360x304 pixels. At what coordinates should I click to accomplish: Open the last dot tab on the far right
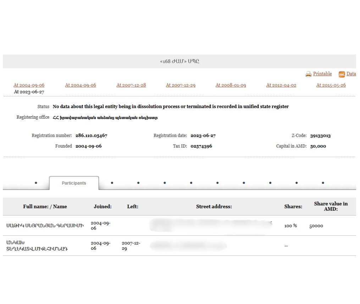click(x=323, y=183)
